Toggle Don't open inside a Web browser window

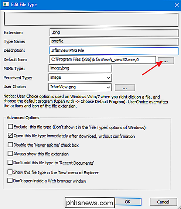(10, 181)
